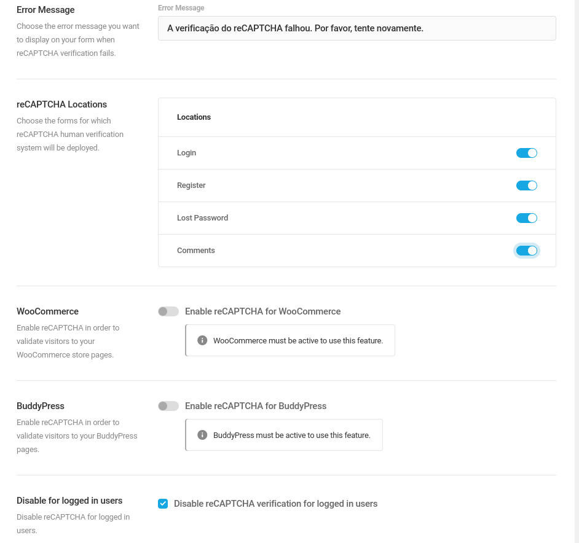Click the Register row label
The height and width of the screenshot is (543, 579).
(191, 186)
